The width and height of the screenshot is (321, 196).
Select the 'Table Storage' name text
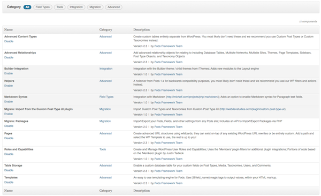coord(13,165)
